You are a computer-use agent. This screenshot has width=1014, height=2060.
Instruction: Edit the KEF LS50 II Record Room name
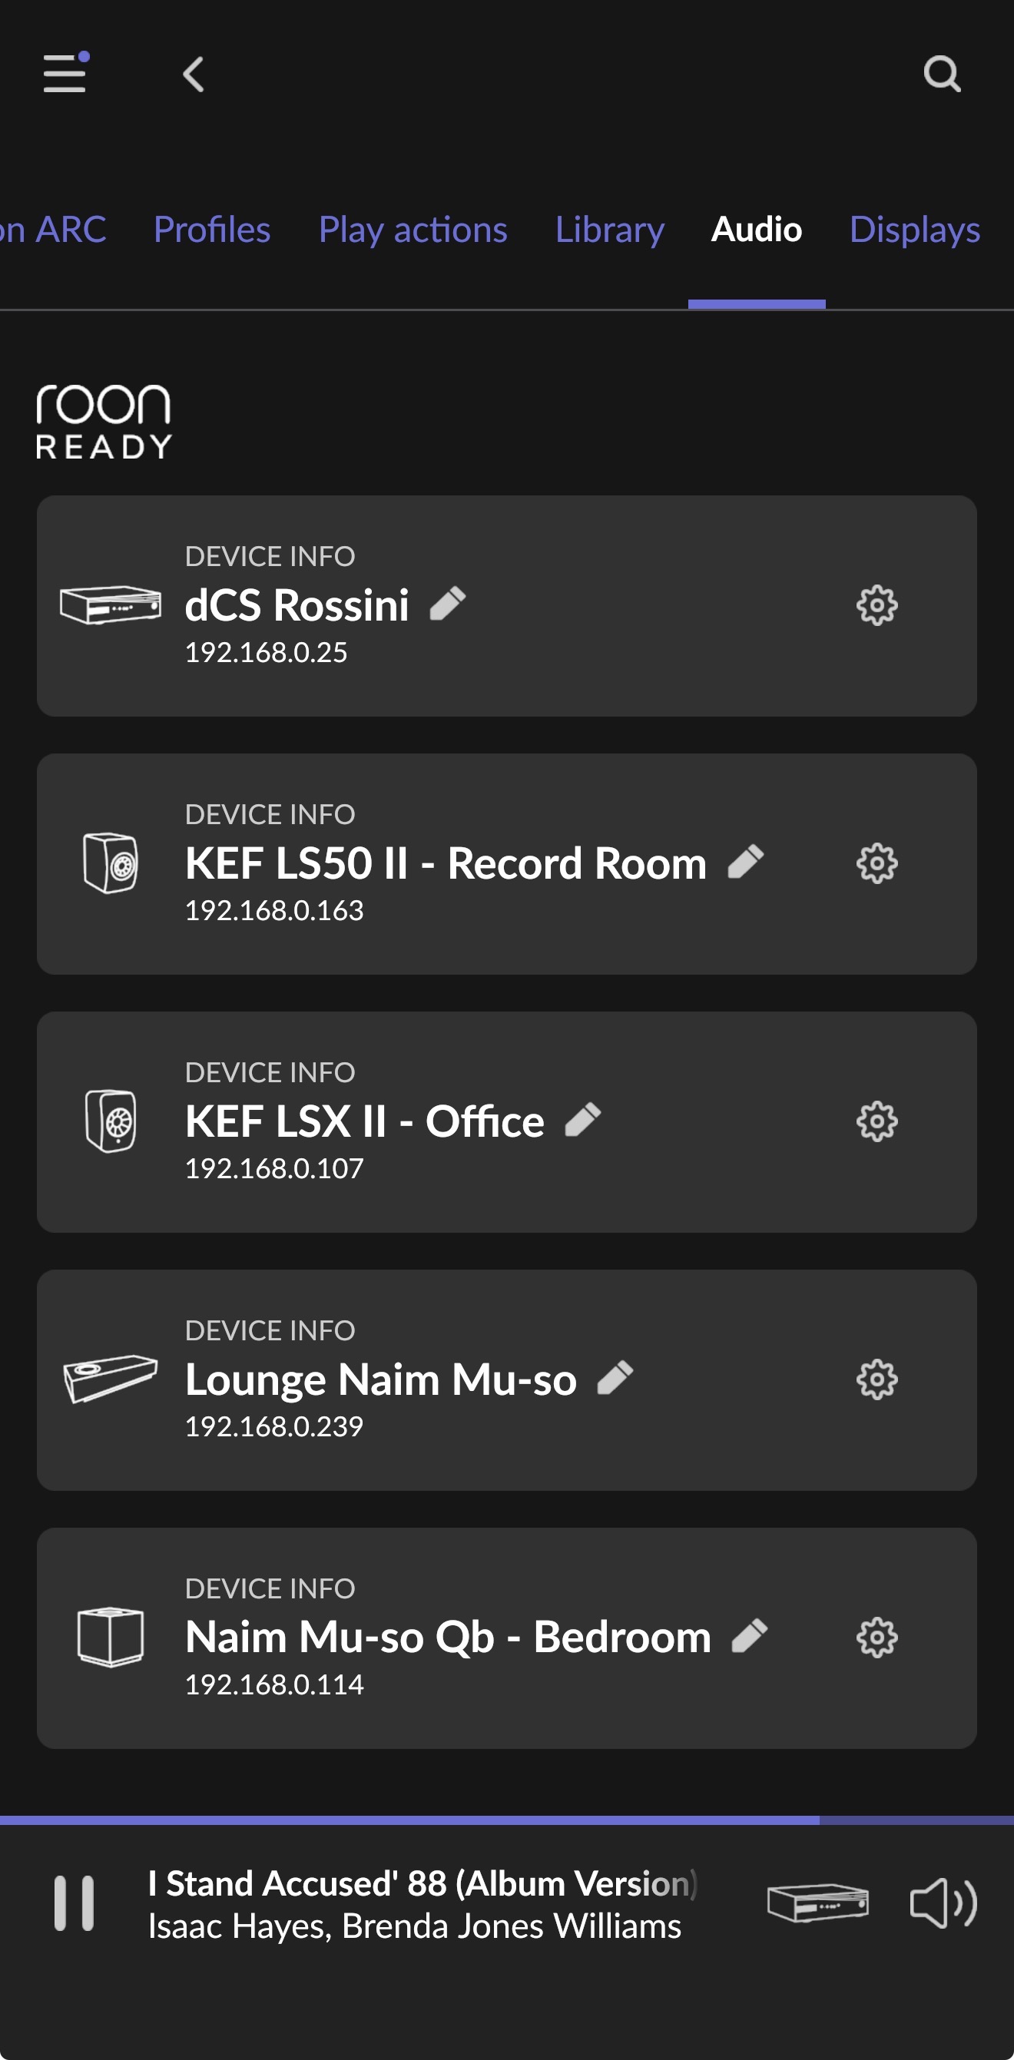(x=745, y=862)
